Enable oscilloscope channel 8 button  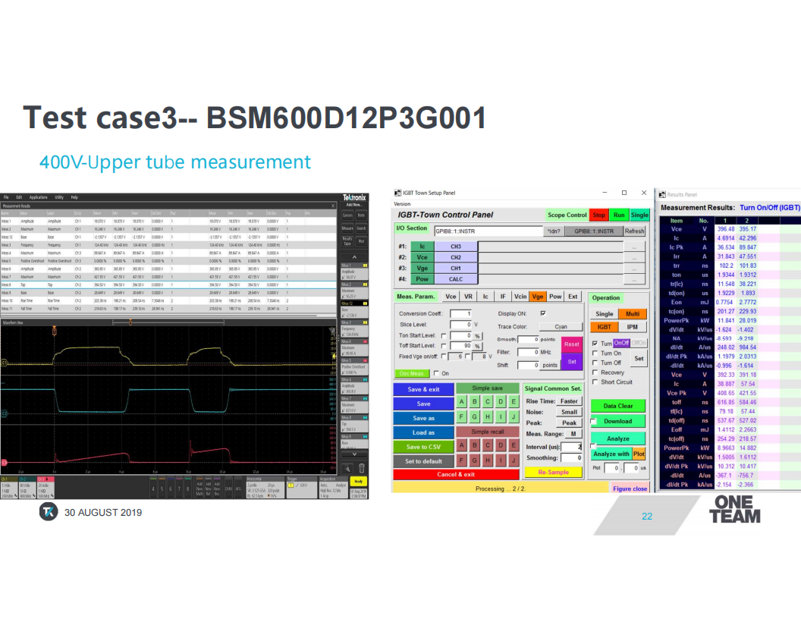[x=188, y=489]
